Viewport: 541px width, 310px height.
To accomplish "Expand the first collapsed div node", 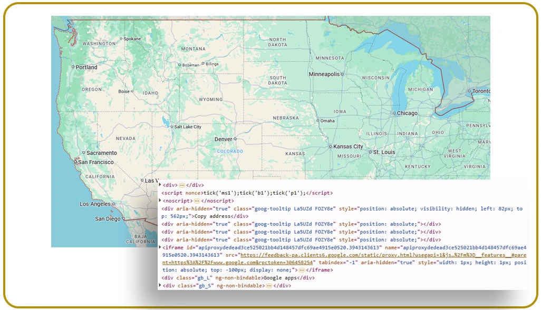I will 160,185.
